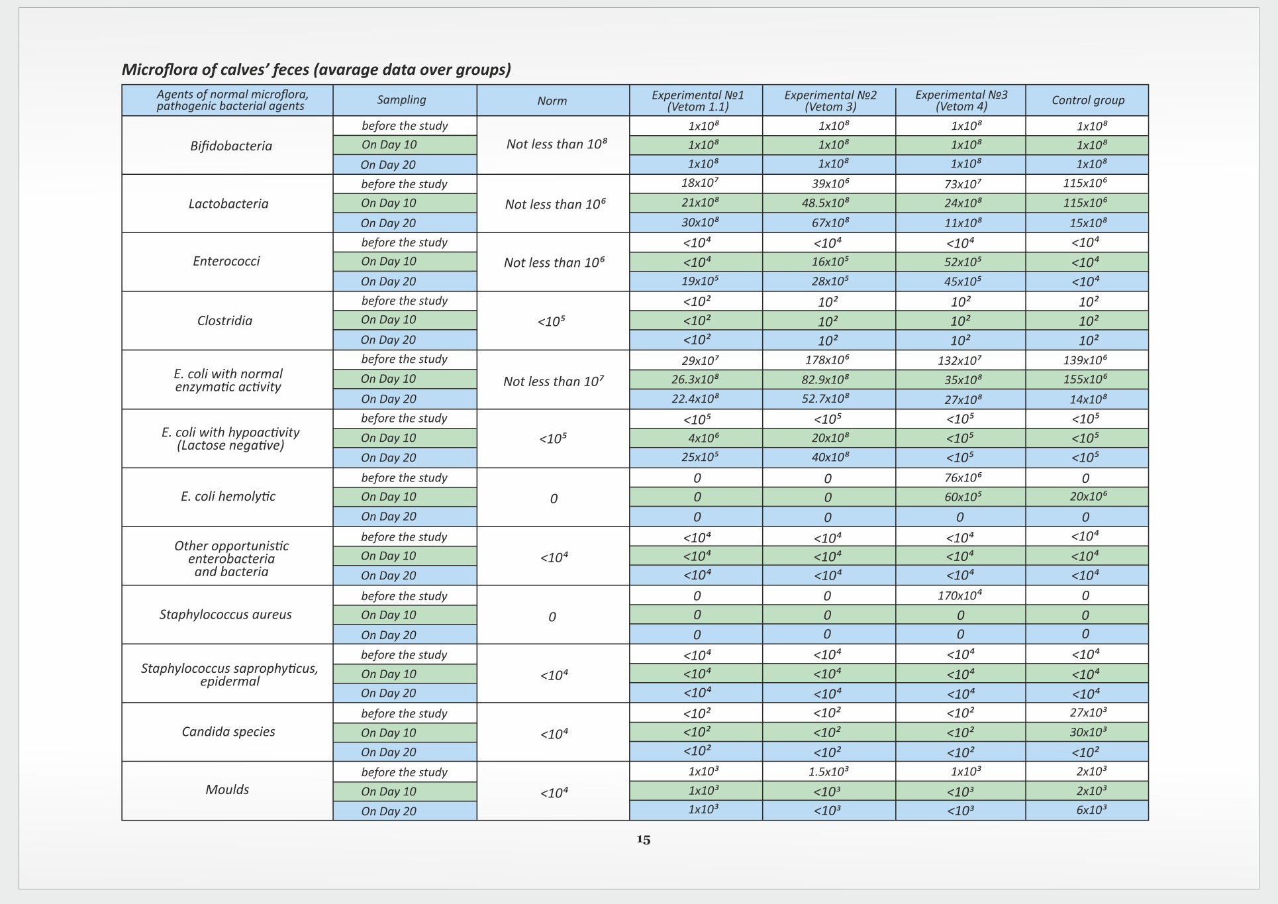
Task: Click the 170x10⁴ value for Staphylococcus aureus
Action: [x=959, y=595]
